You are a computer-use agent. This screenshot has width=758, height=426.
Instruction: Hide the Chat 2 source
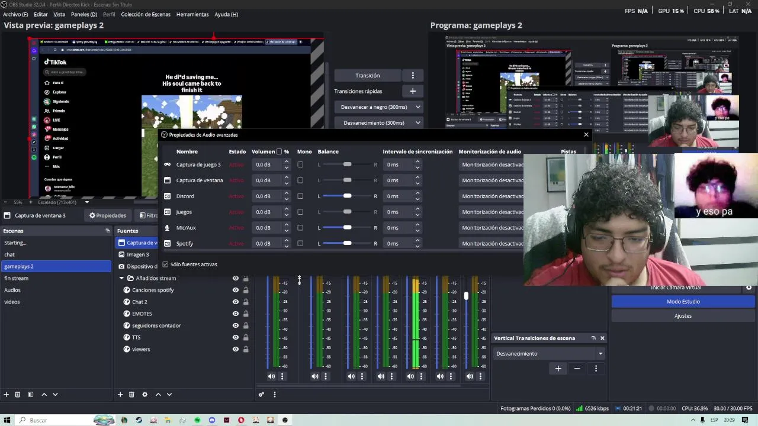(236, 302)
